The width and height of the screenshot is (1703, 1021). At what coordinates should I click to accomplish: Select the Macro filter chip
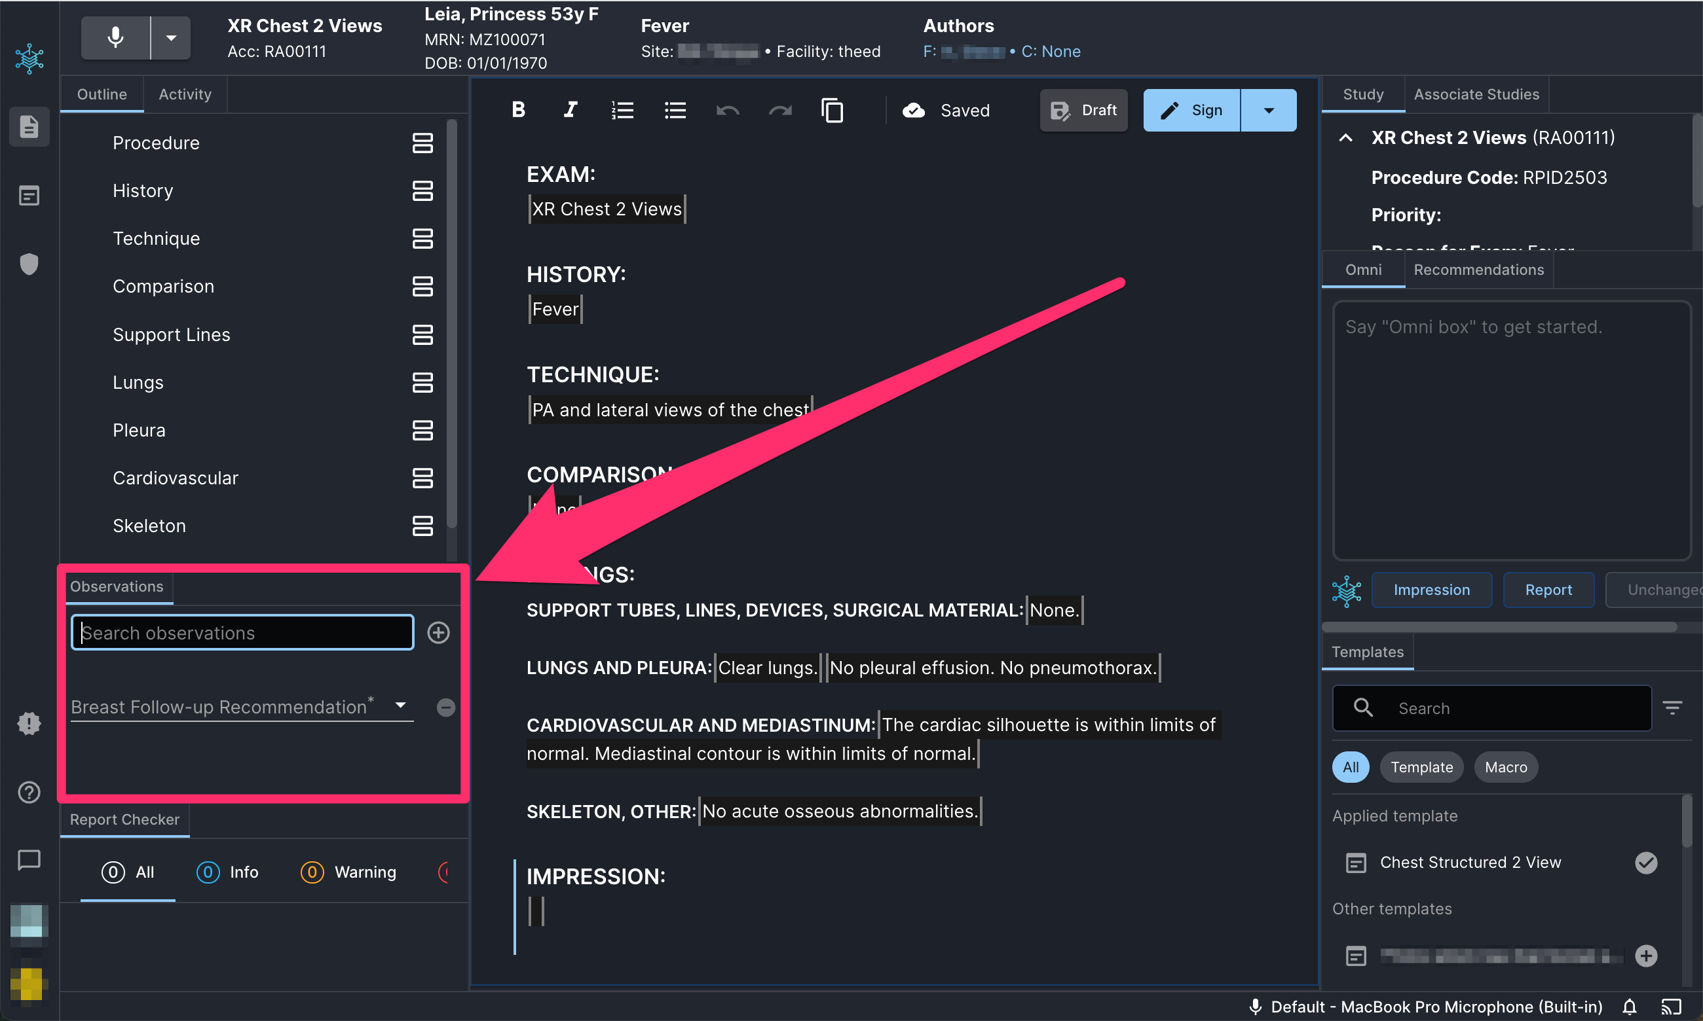[x=1505, y=767]
